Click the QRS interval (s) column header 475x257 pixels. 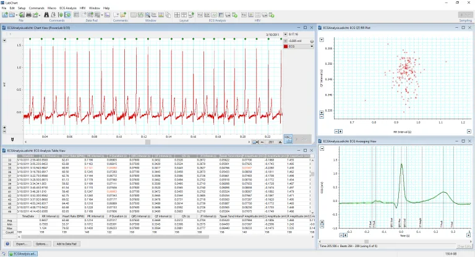click(x=139, y=156)
